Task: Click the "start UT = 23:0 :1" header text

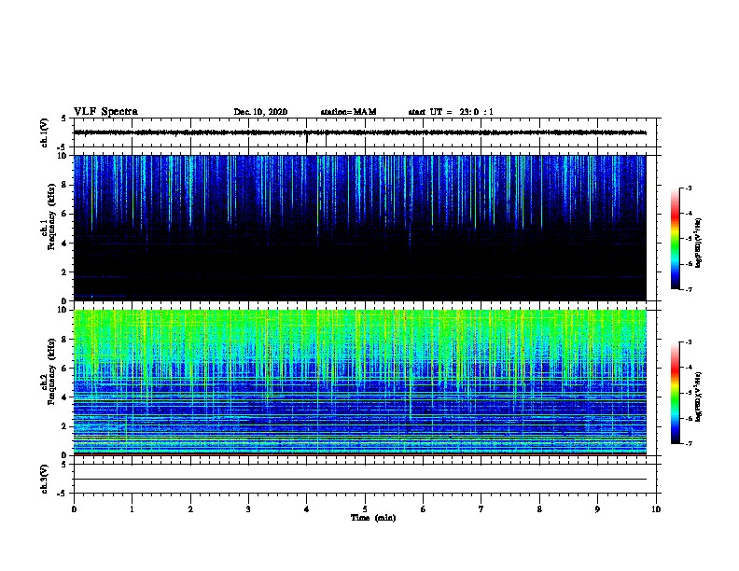Action: [x=451, y=112]
